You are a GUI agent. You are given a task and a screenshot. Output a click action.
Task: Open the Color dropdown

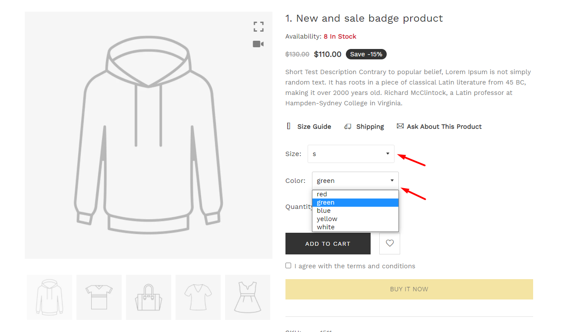[355, 180]
